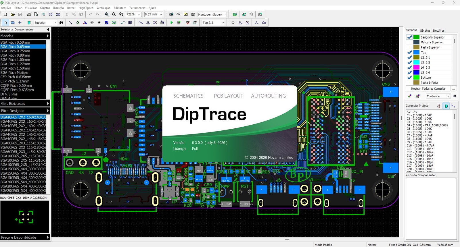Open the Roteamento 'Rotear' menu
This screenshot has width=460, height=247.
[x=71, y=8]
